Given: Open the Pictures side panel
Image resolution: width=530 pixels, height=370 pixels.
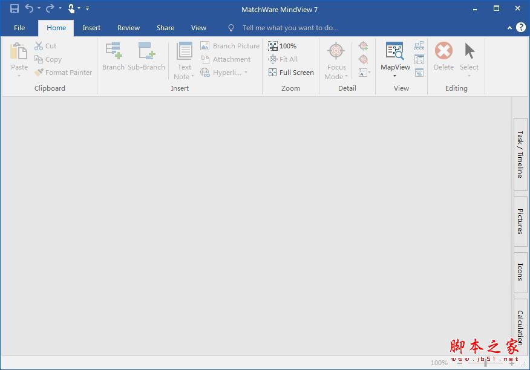Looking at the screenshot, I should (x=520, y=221).
